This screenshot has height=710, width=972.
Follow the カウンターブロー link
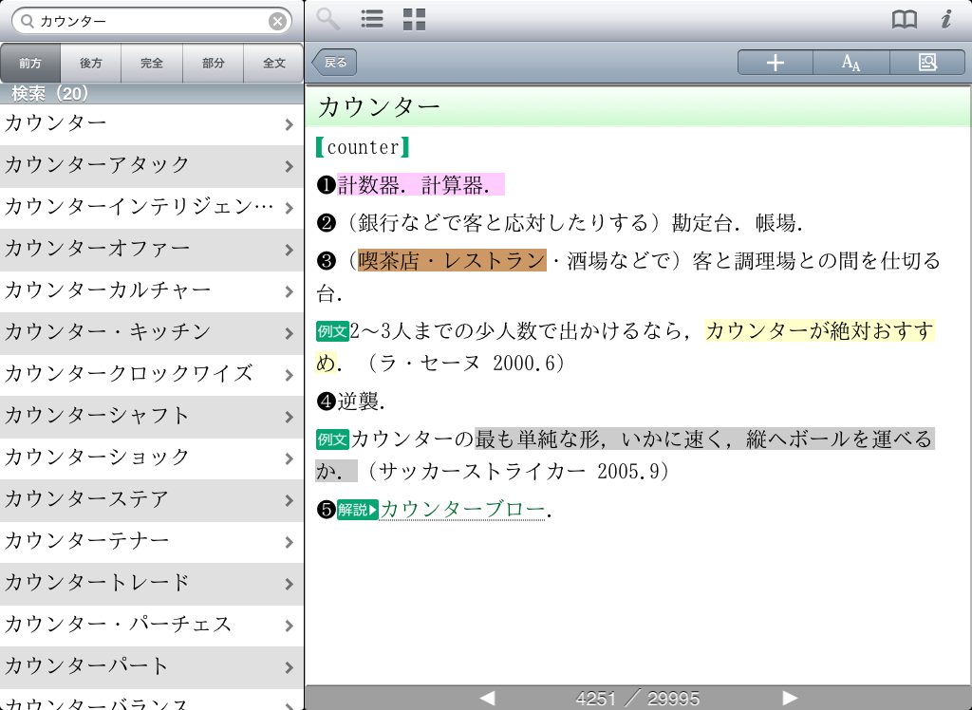pyautogui.click(x=462, y=510)
